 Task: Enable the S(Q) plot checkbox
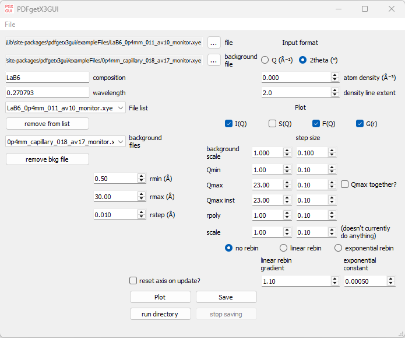pyautogui.click(x=272, y=123)
